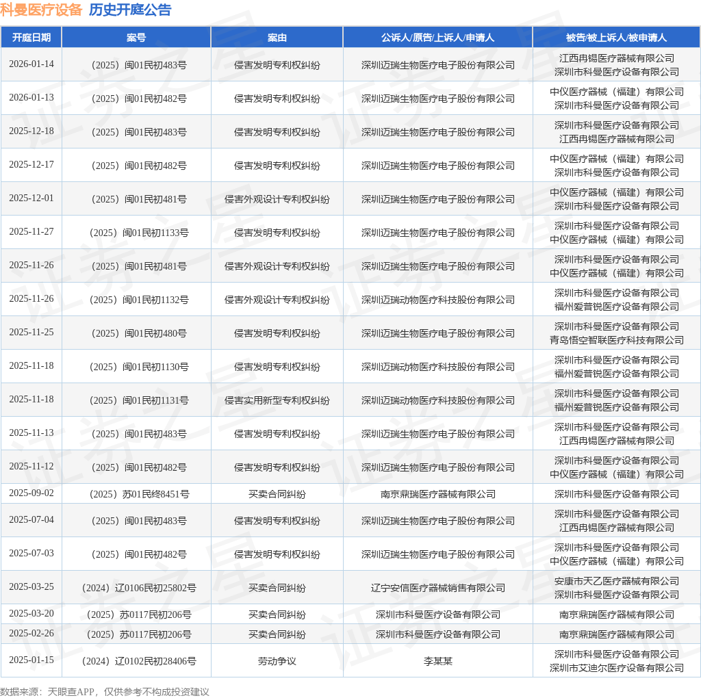This screenshot has height=698, width=701.
Task: Select case number (2025)闽01民初480号
Action: click(138, 333)
